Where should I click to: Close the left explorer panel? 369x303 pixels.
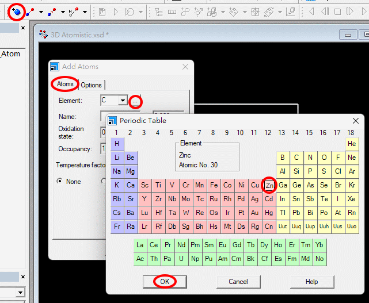(22, 28)
